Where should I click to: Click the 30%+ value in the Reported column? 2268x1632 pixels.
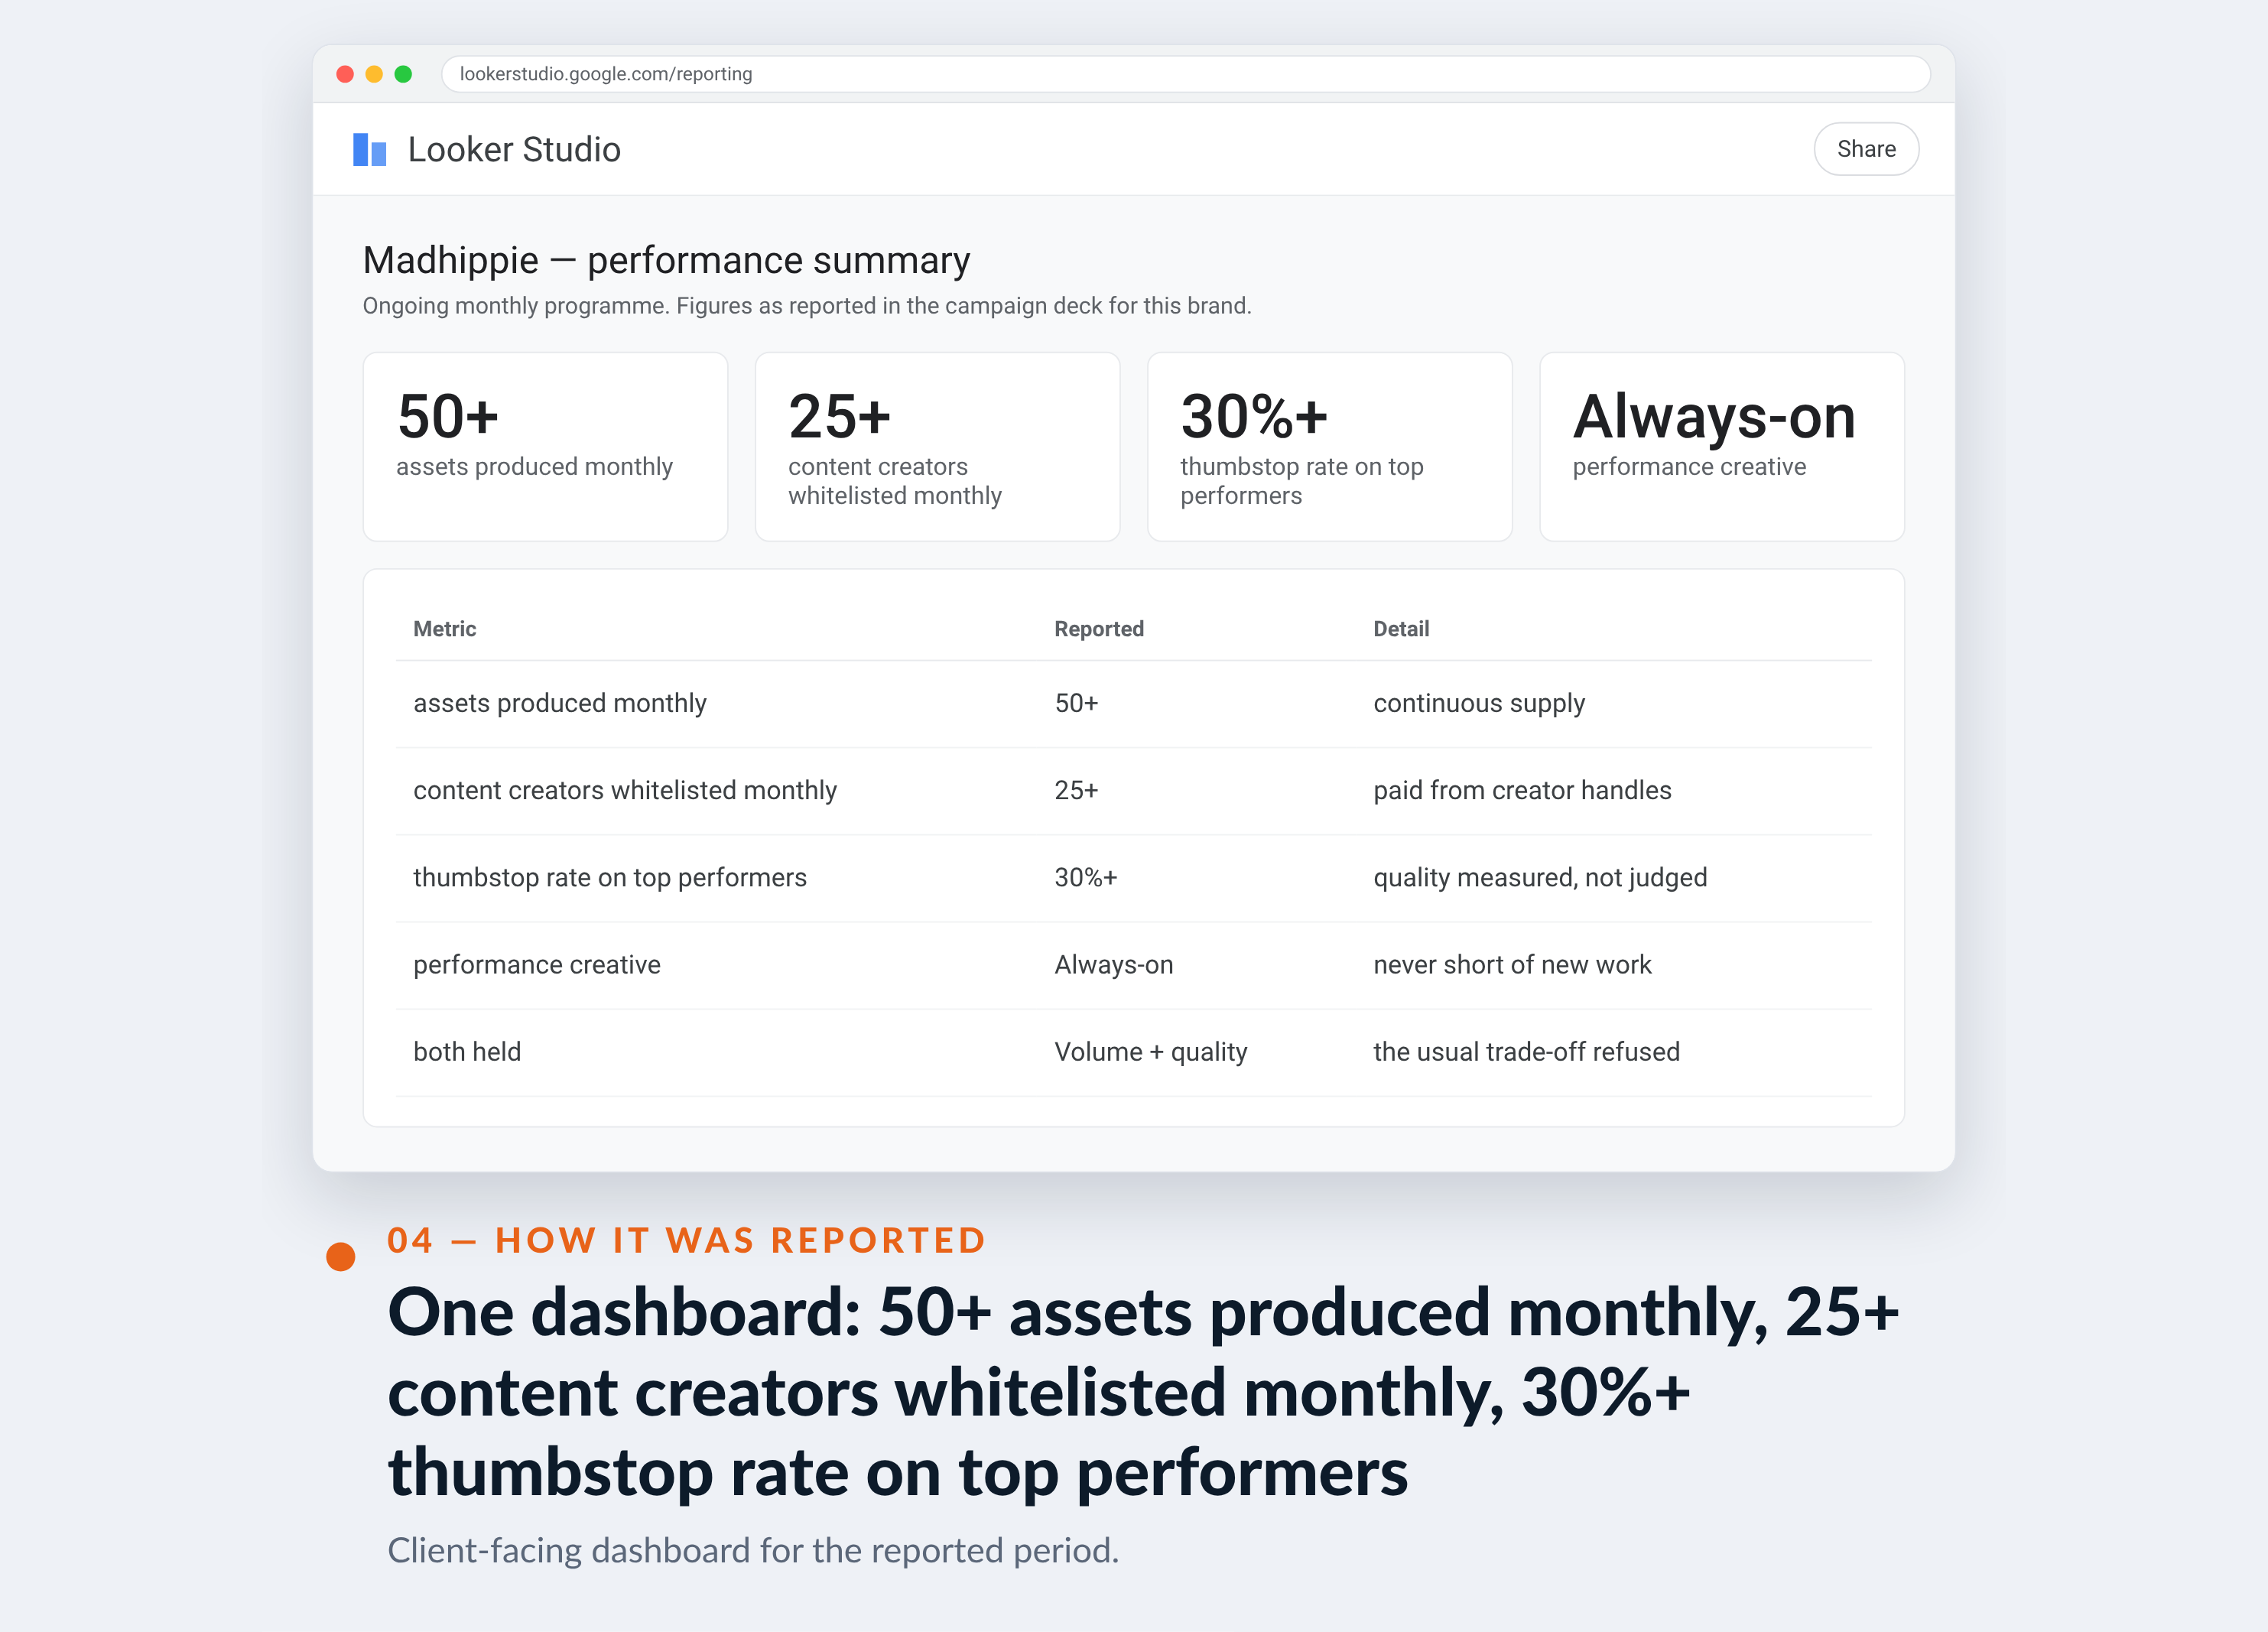pyautogui.click(x=1085, y=877)
